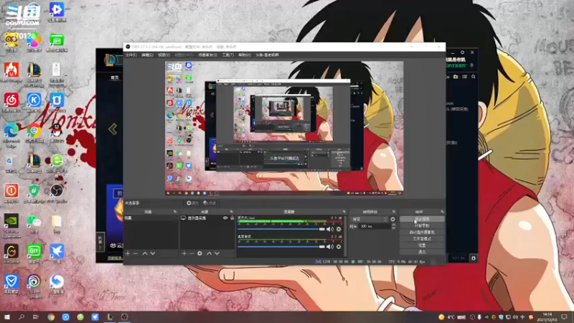Adjust the second mixer channel volume slider
Screen dimensions: 574x323
281,247
